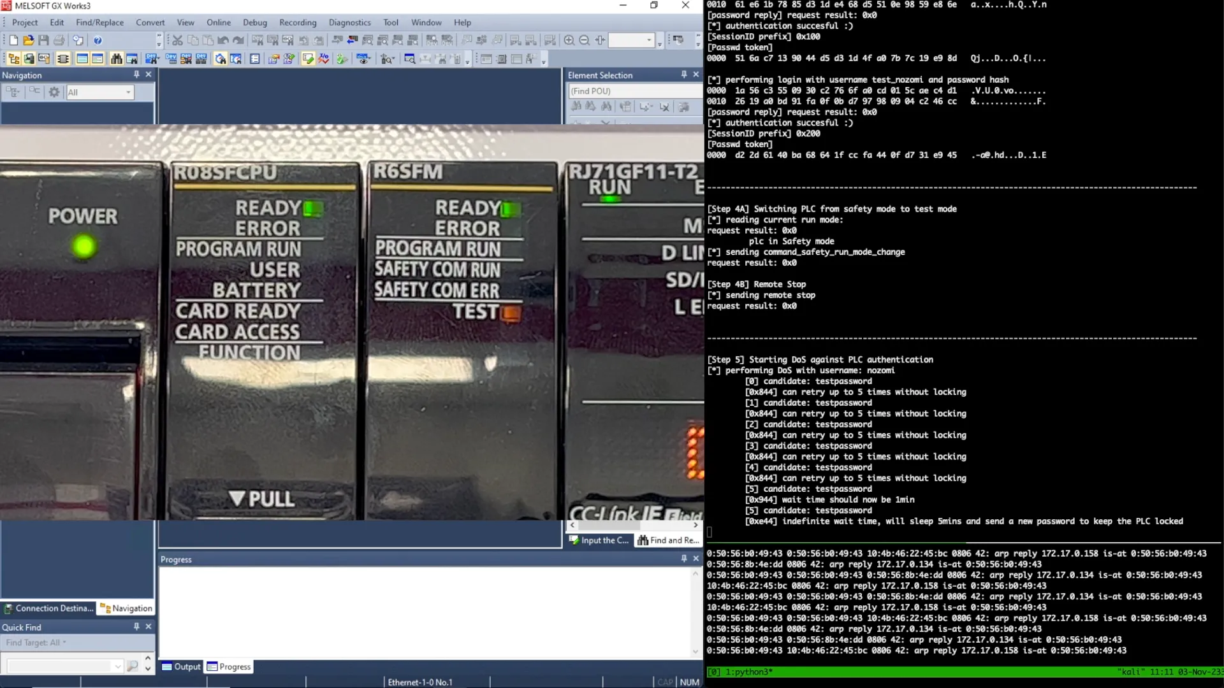Click the Cut scissors icon
The width and height of the screenshot is (1224, 688).
tap(177, 40)
